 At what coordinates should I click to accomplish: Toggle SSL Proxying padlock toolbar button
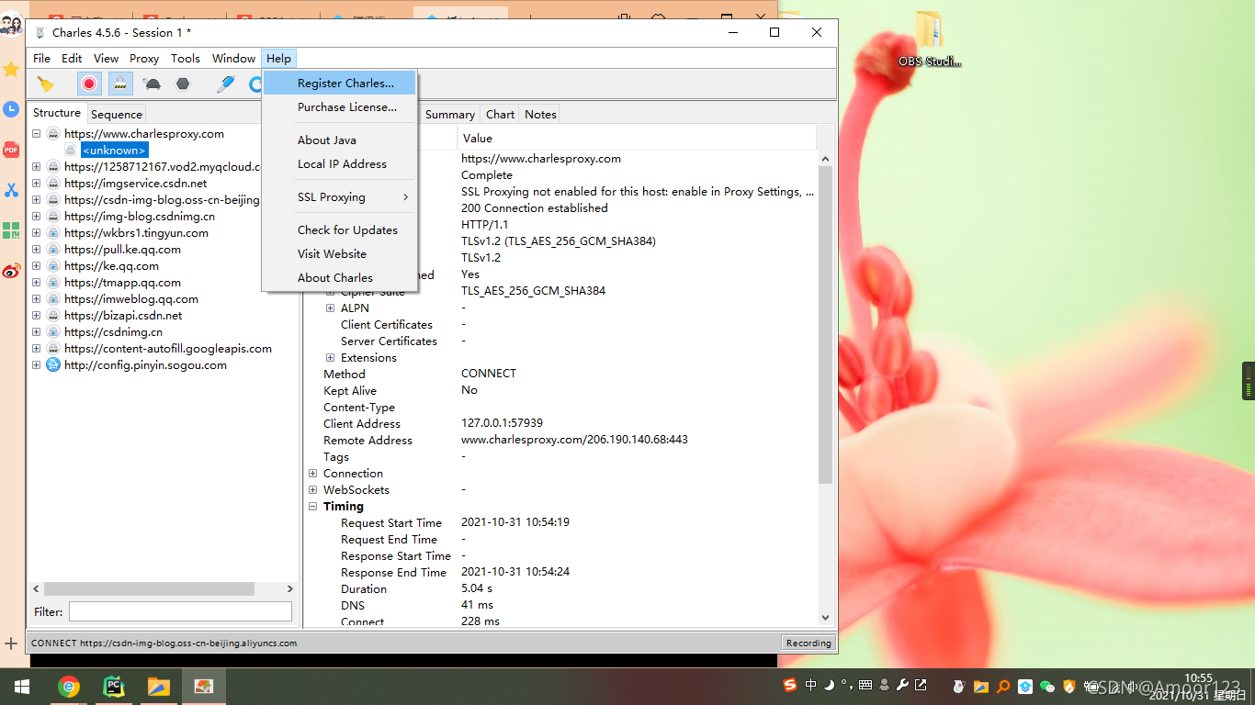click(x=120, y=84)
